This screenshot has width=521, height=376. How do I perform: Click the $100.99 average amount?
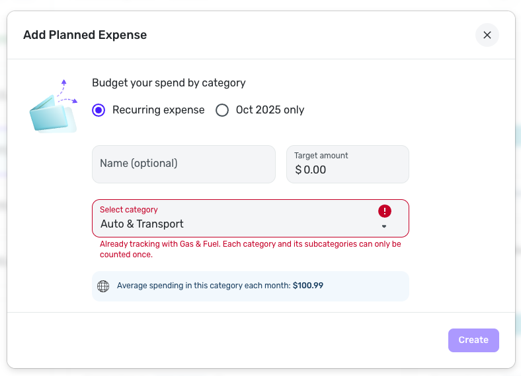click(x=308, y=286)
